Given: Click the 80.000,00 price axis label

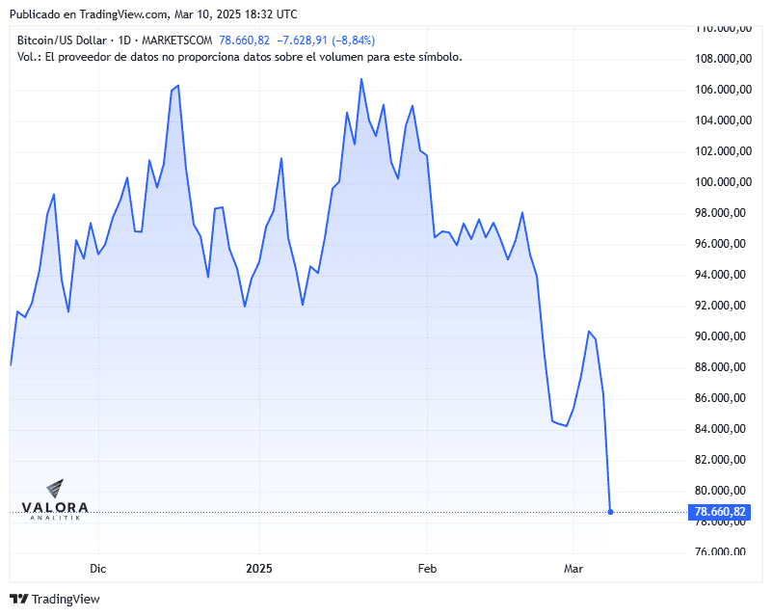Looking at the screenshot, I should [720, 491].
